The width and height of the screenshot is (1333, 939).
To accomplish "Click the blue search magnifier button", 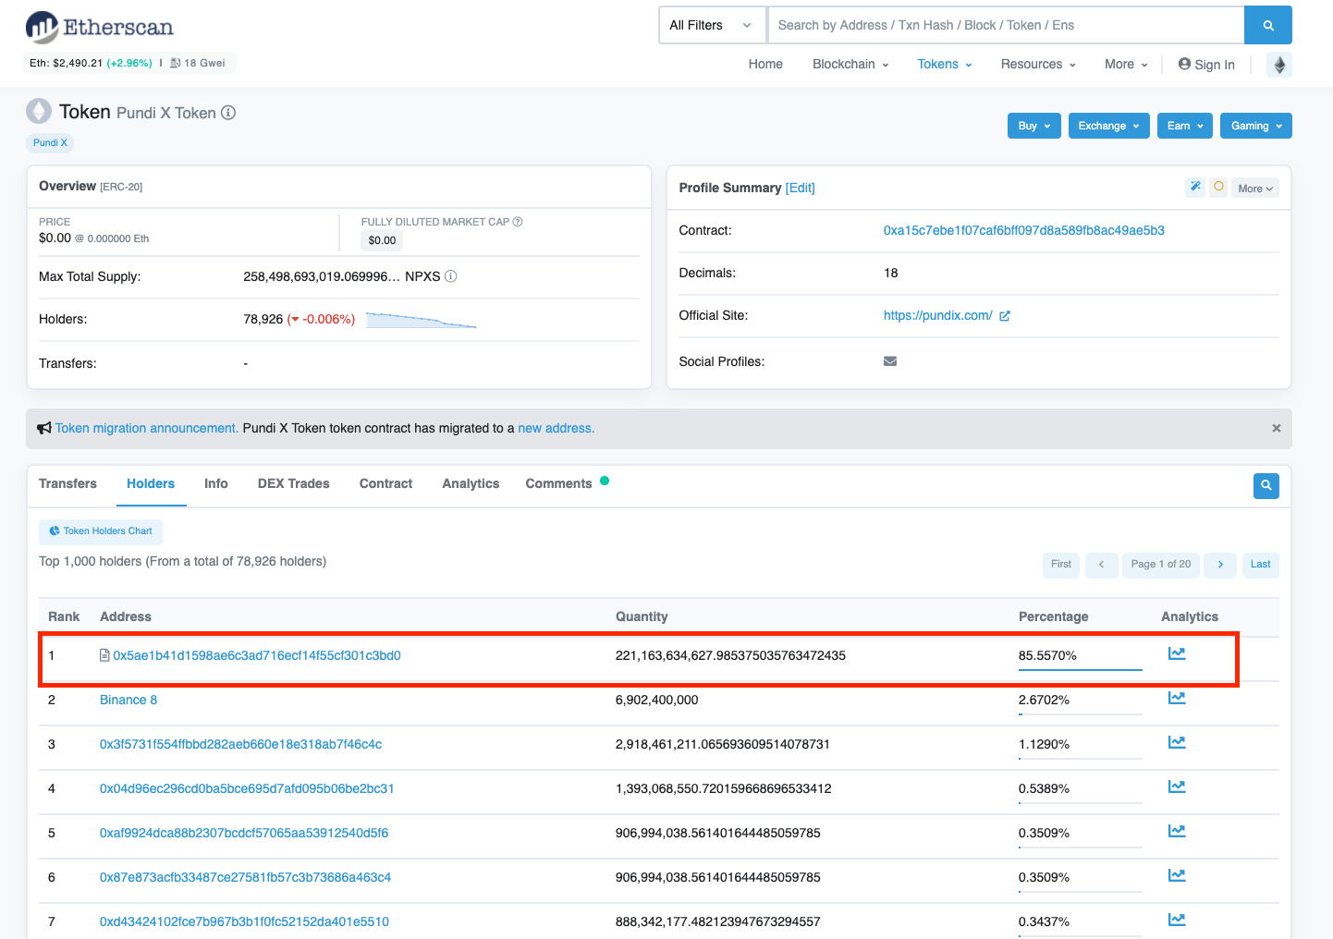I will click(1267, 26).
